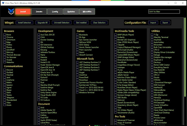Switch to the Tweaks tab

tap(39, 12)
